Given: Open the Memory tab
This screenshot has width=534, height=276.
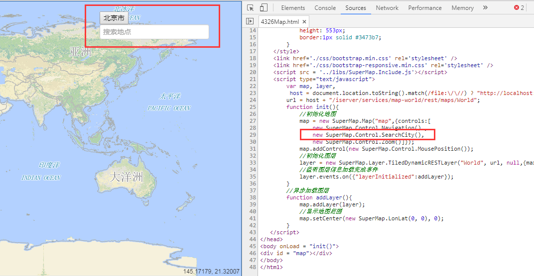Looking at the screenshot, I should click(x=462, y=8).
